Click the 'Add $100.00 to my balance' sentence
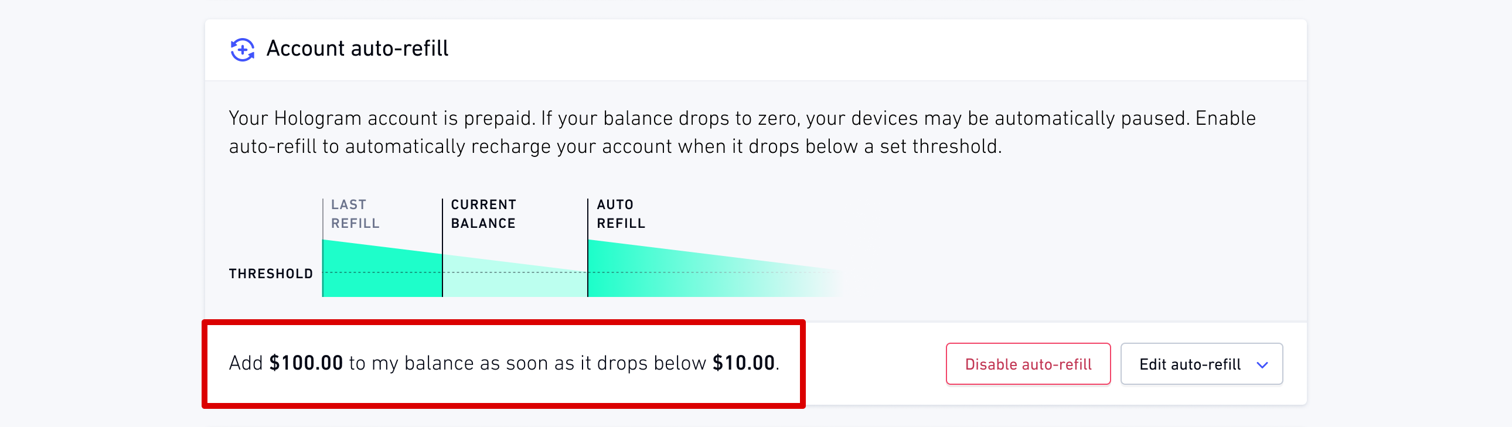 [x=504, y=363]
